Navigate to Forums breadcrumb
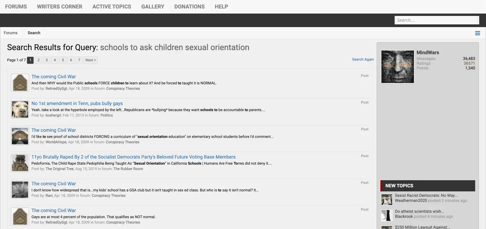 point(10,33)
